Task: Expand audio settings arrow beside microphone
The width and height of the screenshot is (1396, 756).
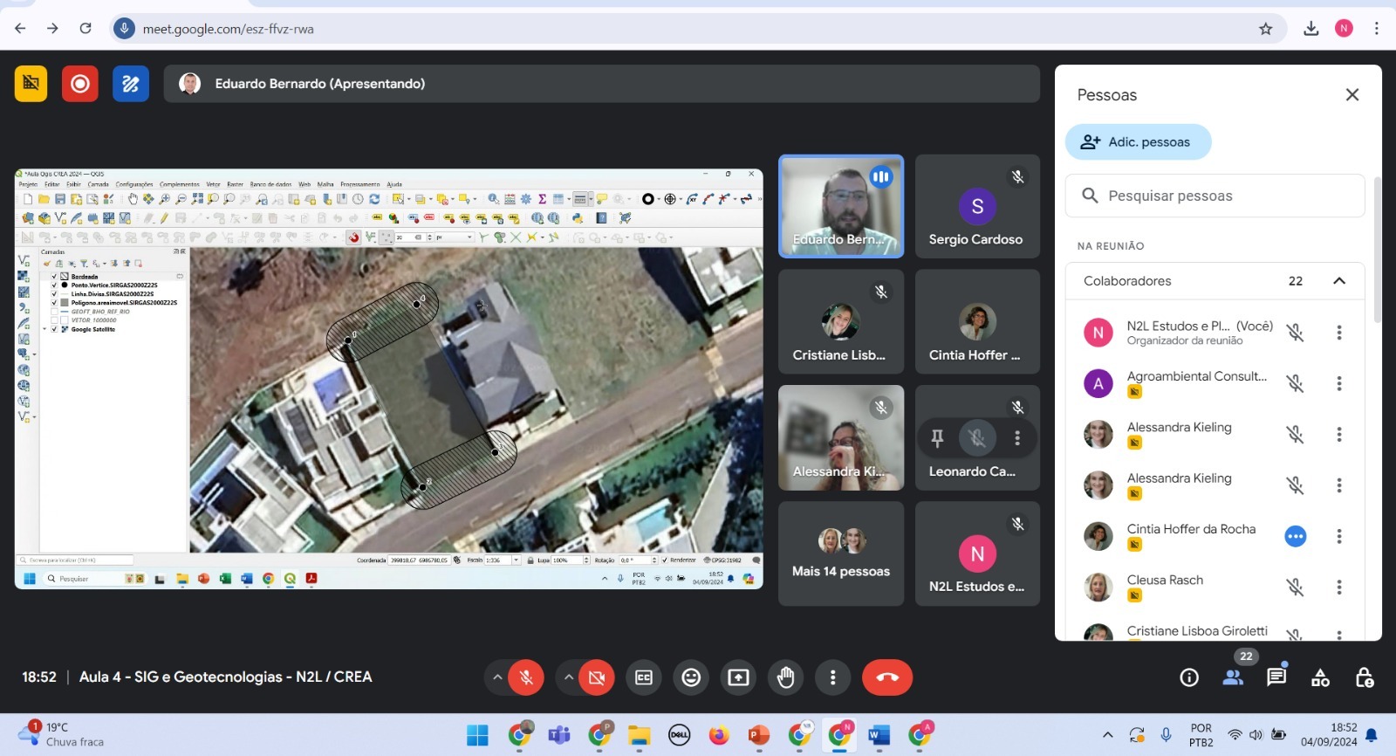Action: 497,677
